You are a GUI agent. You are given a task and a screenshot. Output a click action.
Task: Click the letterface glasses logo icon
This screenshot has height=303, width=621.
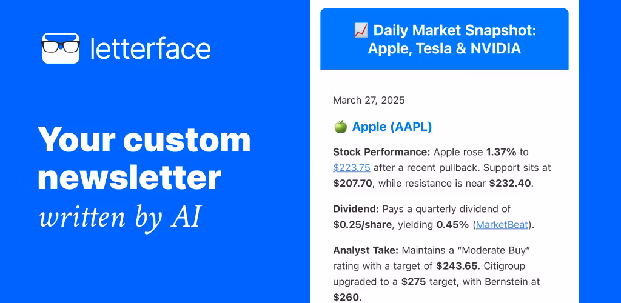pyautogui.click(x=61, y=48)
